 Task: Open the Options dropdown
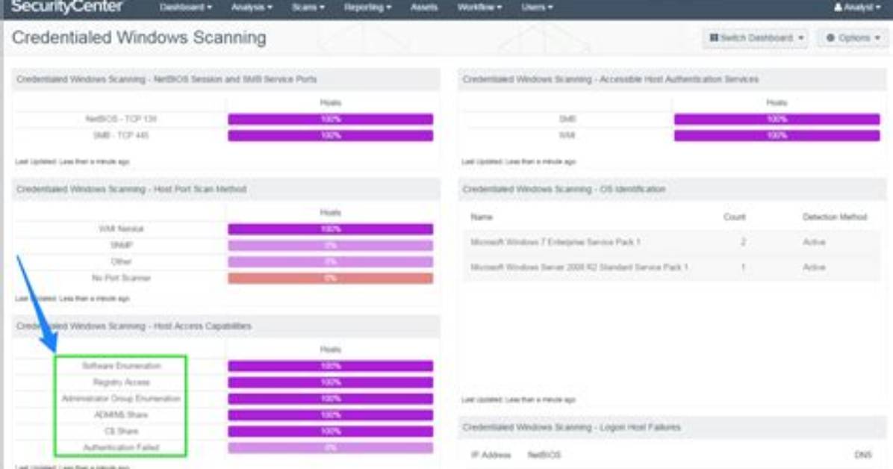[x=853, y=37]
